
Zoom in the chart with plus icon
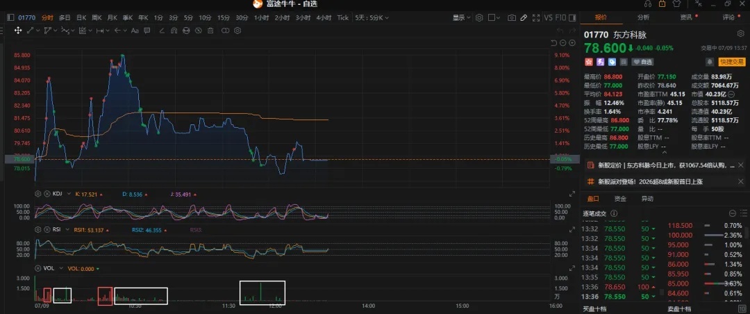point(572,42)
